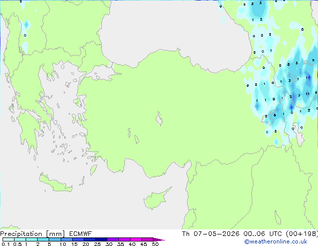Select the 35–40 mm legend swatch
Viewport: 318px width, 246px height.
[x=124, y=239]
